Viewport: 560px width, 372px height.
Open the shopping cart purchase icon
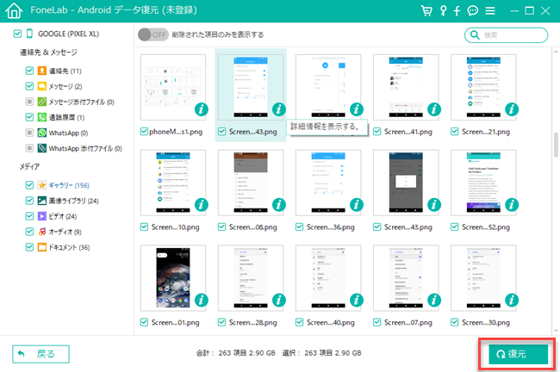[x=426, y=10]
